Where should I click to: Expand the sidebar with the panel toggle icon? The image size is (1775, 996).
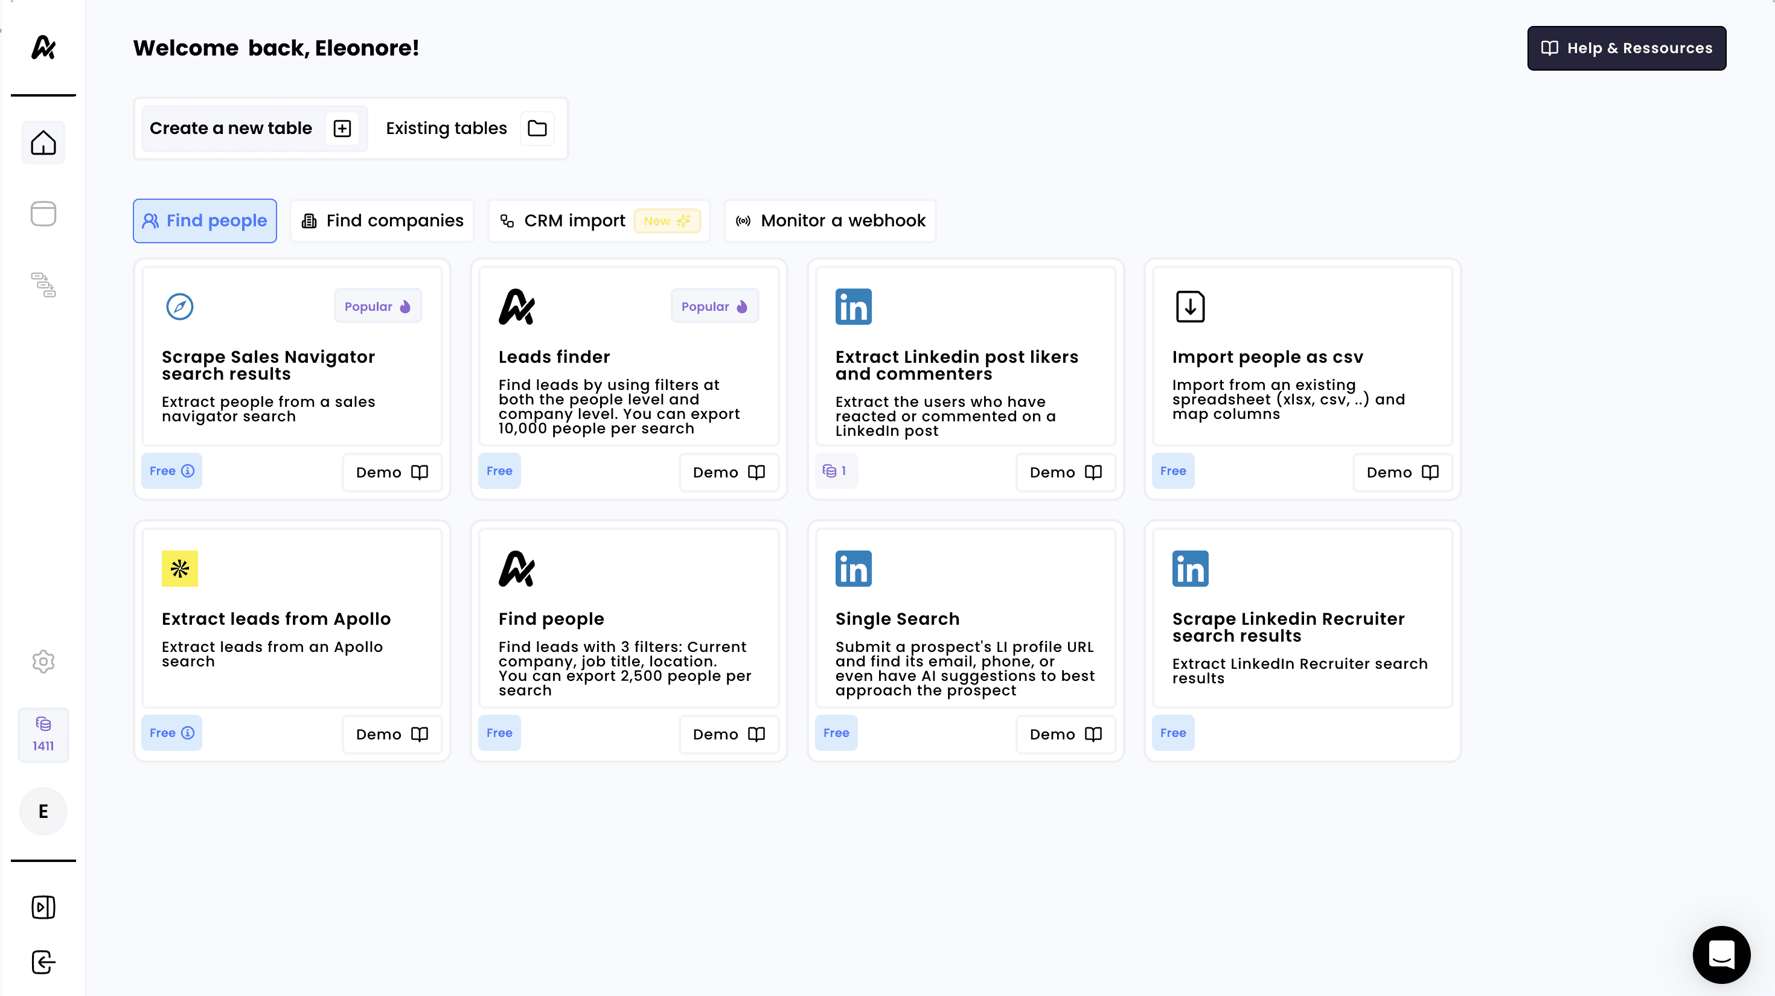coord(43,907)
